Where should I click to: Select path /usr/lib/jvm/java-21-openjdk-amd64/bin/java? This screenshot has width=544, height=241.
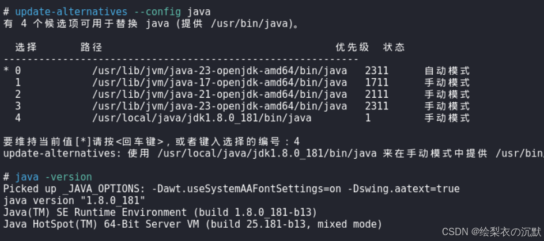coord(220,94)
